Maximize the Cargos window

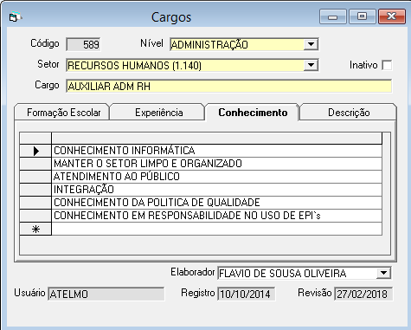[363, 16]
